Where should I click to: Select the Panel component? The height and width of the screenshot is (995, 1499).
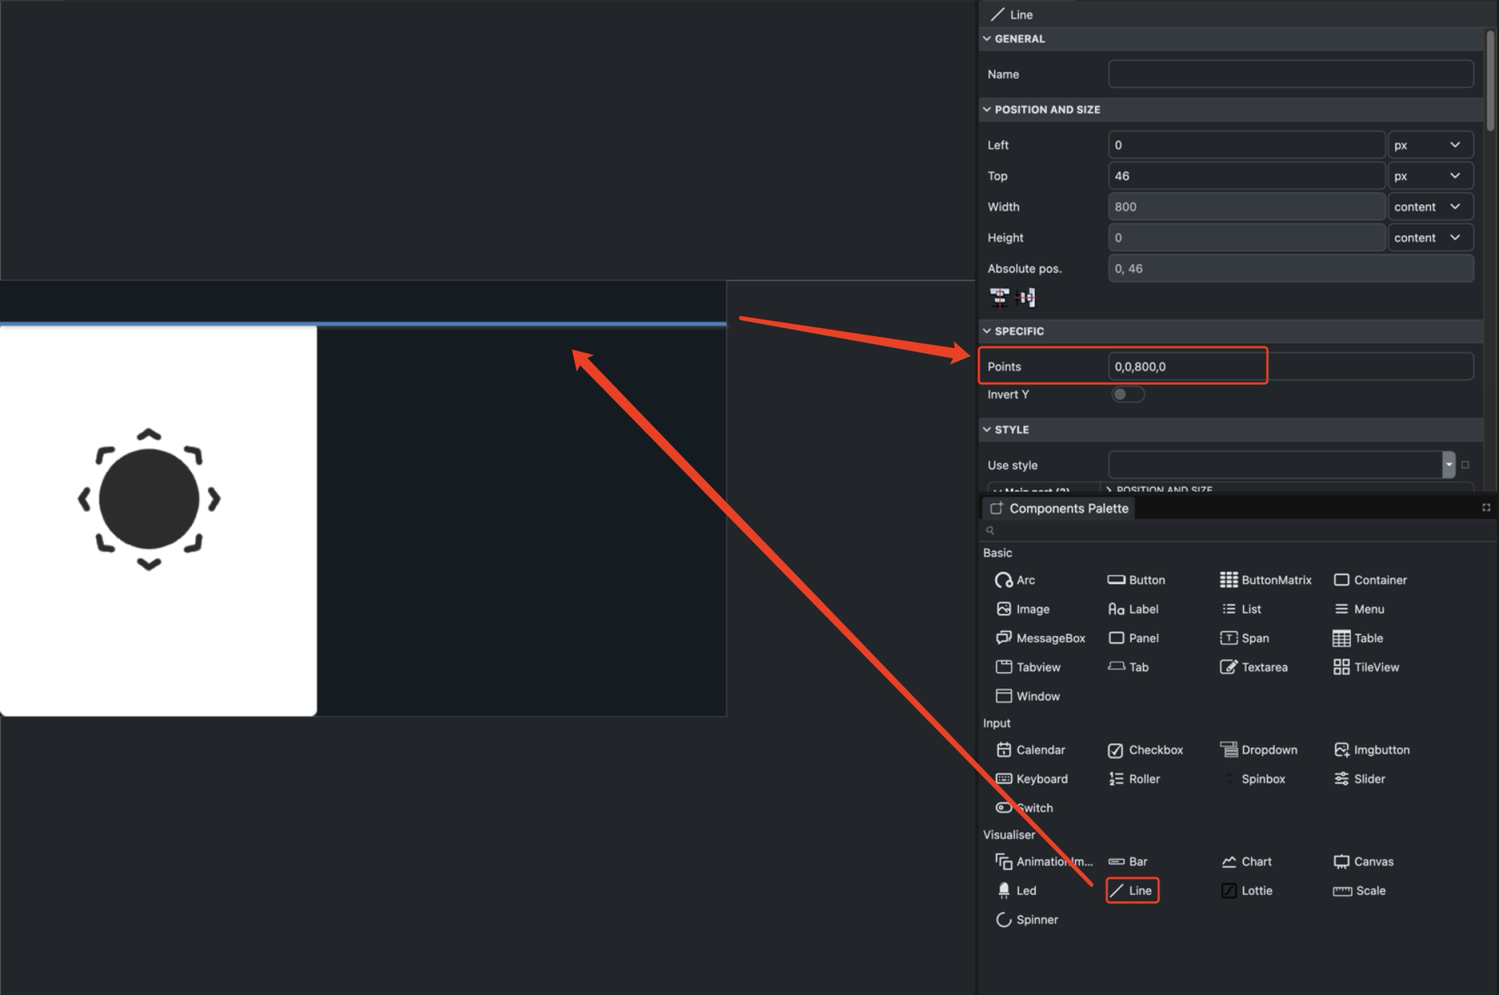point(1133,638)
